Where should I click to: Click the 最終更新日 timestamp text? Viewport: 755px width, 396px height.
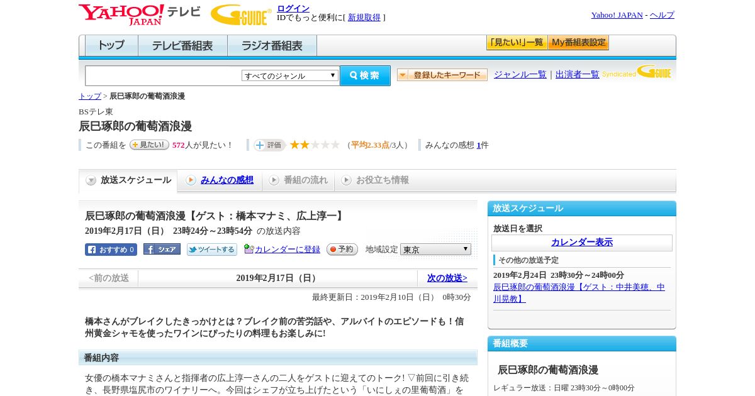tap(391, 297)
